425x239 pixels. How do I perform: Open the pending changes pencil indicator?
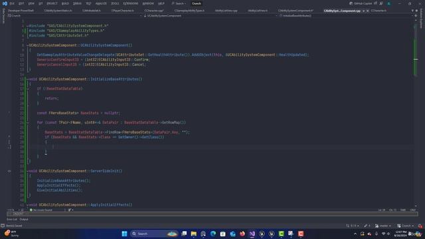coord(367,226)
